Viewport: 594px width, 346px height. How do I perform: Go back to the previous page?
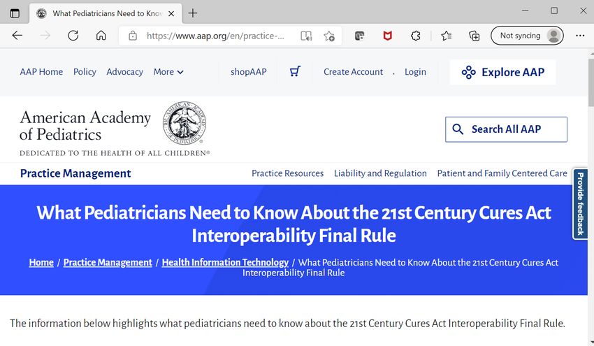coord(17,36)
